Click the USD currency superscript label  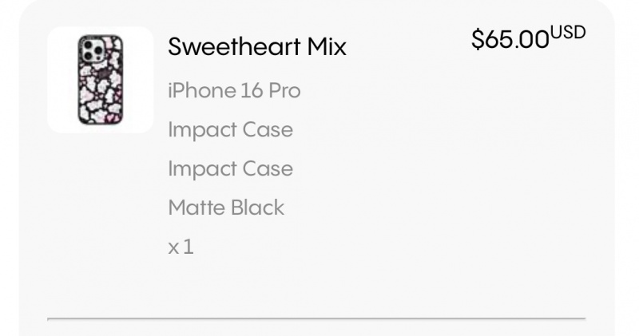568,33
